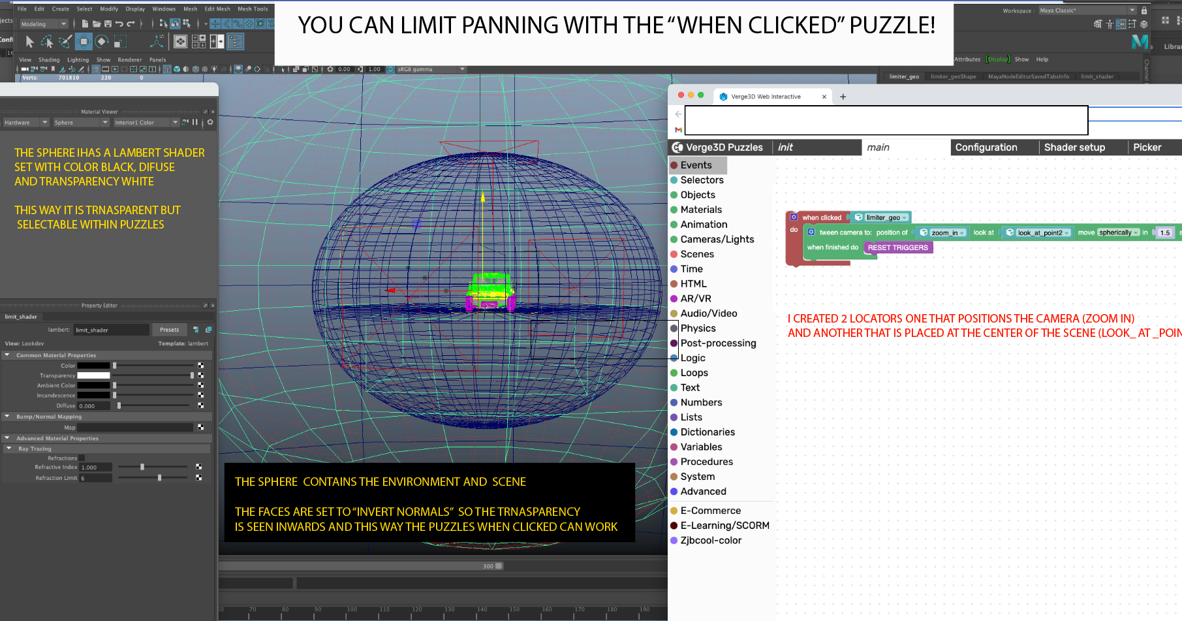Choose the Rotate tool in Maya toolbox
The width and height of the screenshot is (1182, 621).
pyautogui.click(x=102, y=42)
